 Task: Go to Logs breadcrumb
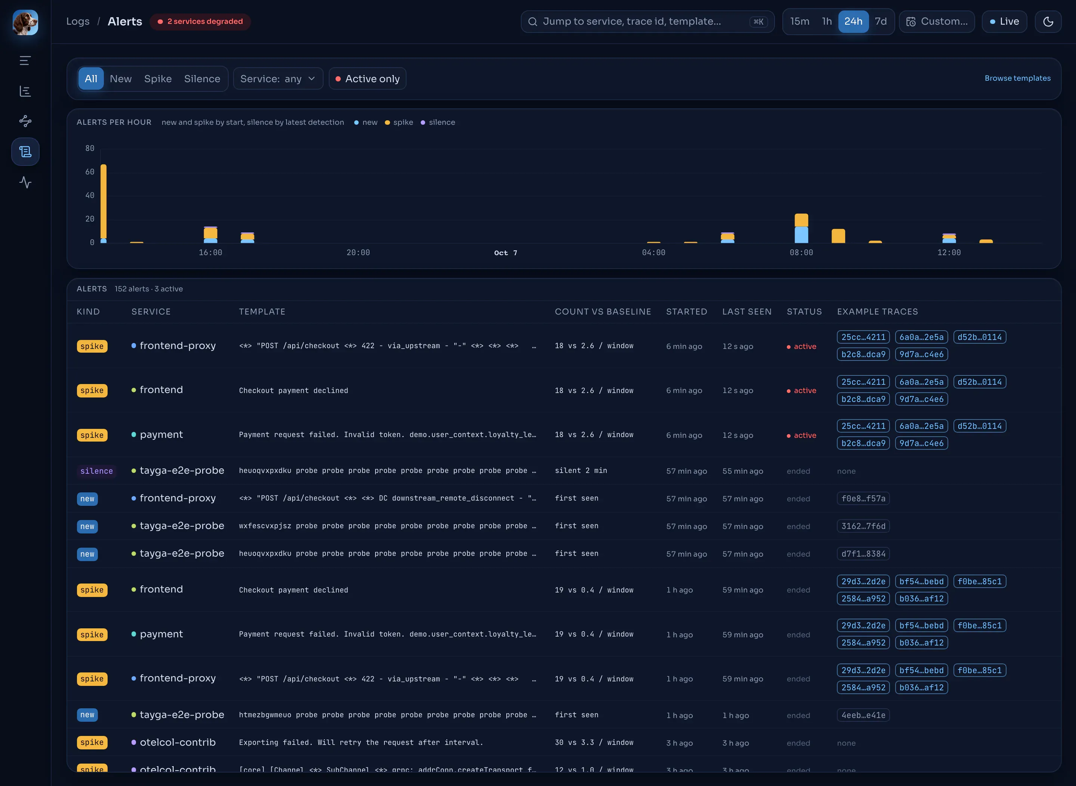point(78,21)
